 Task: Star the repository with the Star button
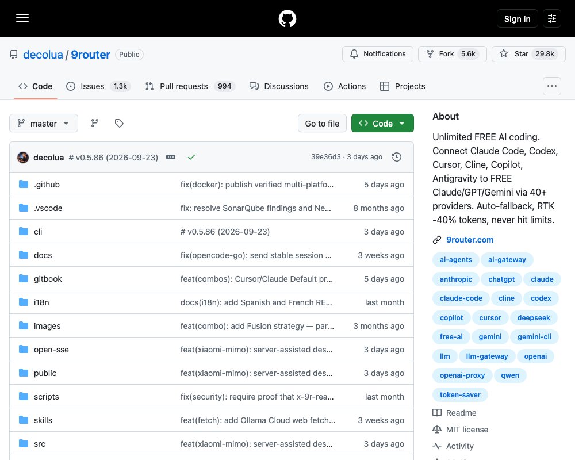click(x=528, y=54)
